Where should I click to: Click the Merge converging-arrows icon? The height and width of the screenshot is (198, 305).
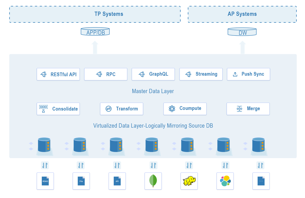coord(239,109)
